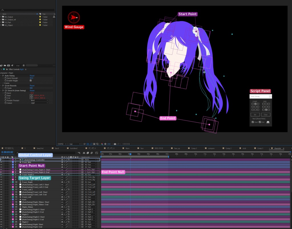Expand the Elastic property group

[3, 83]
